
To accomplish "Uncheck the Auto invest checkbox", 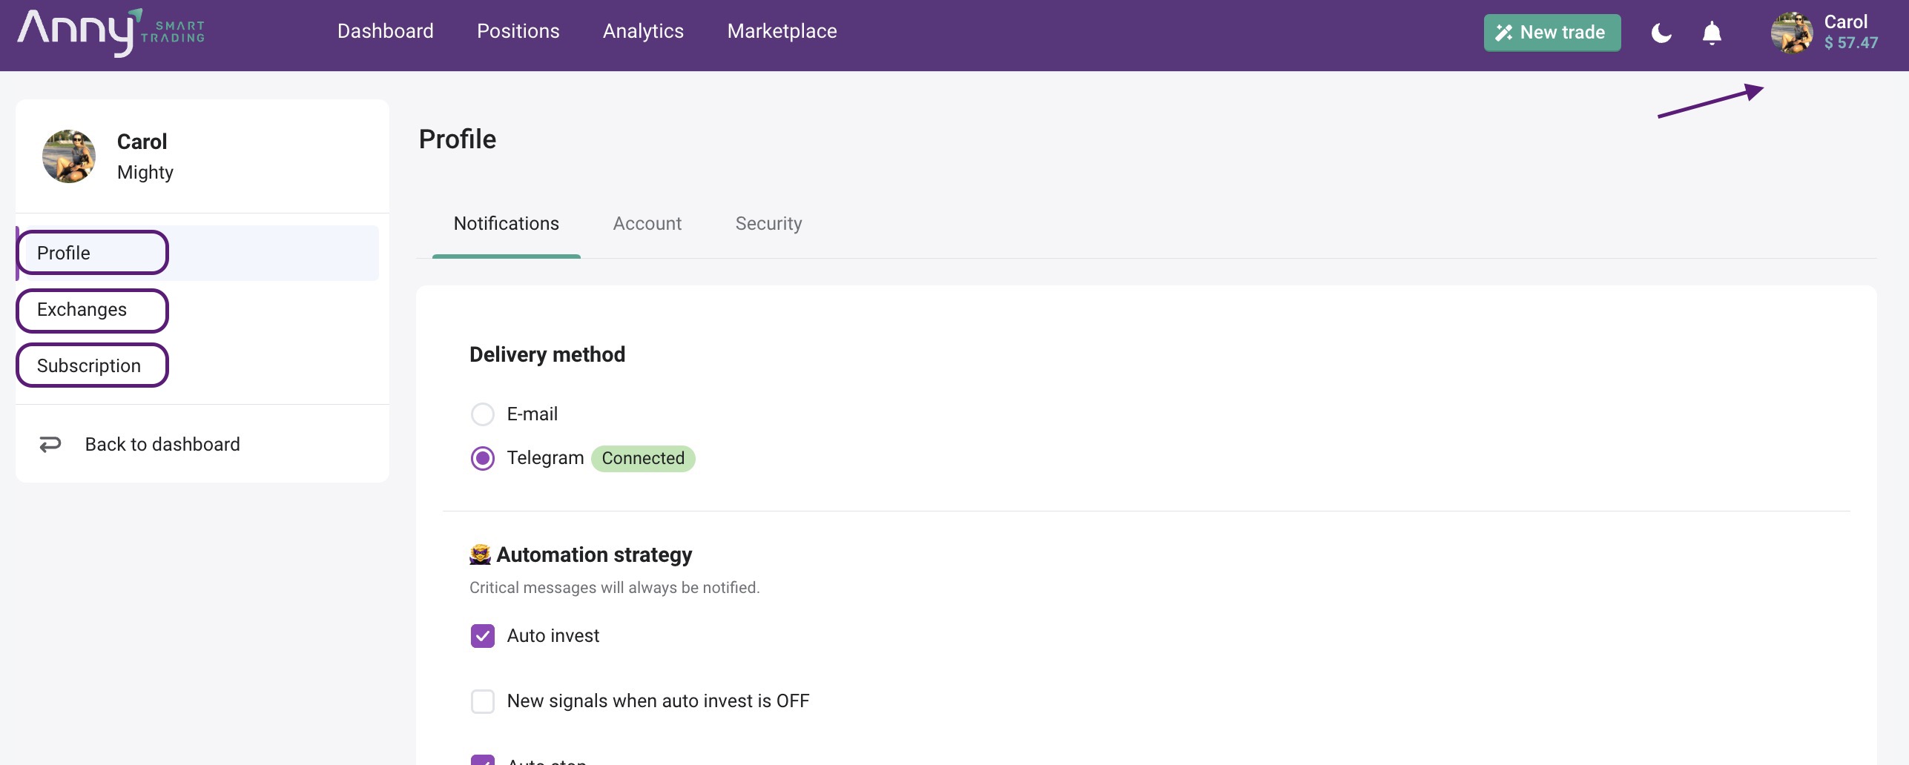I will 483,636.
